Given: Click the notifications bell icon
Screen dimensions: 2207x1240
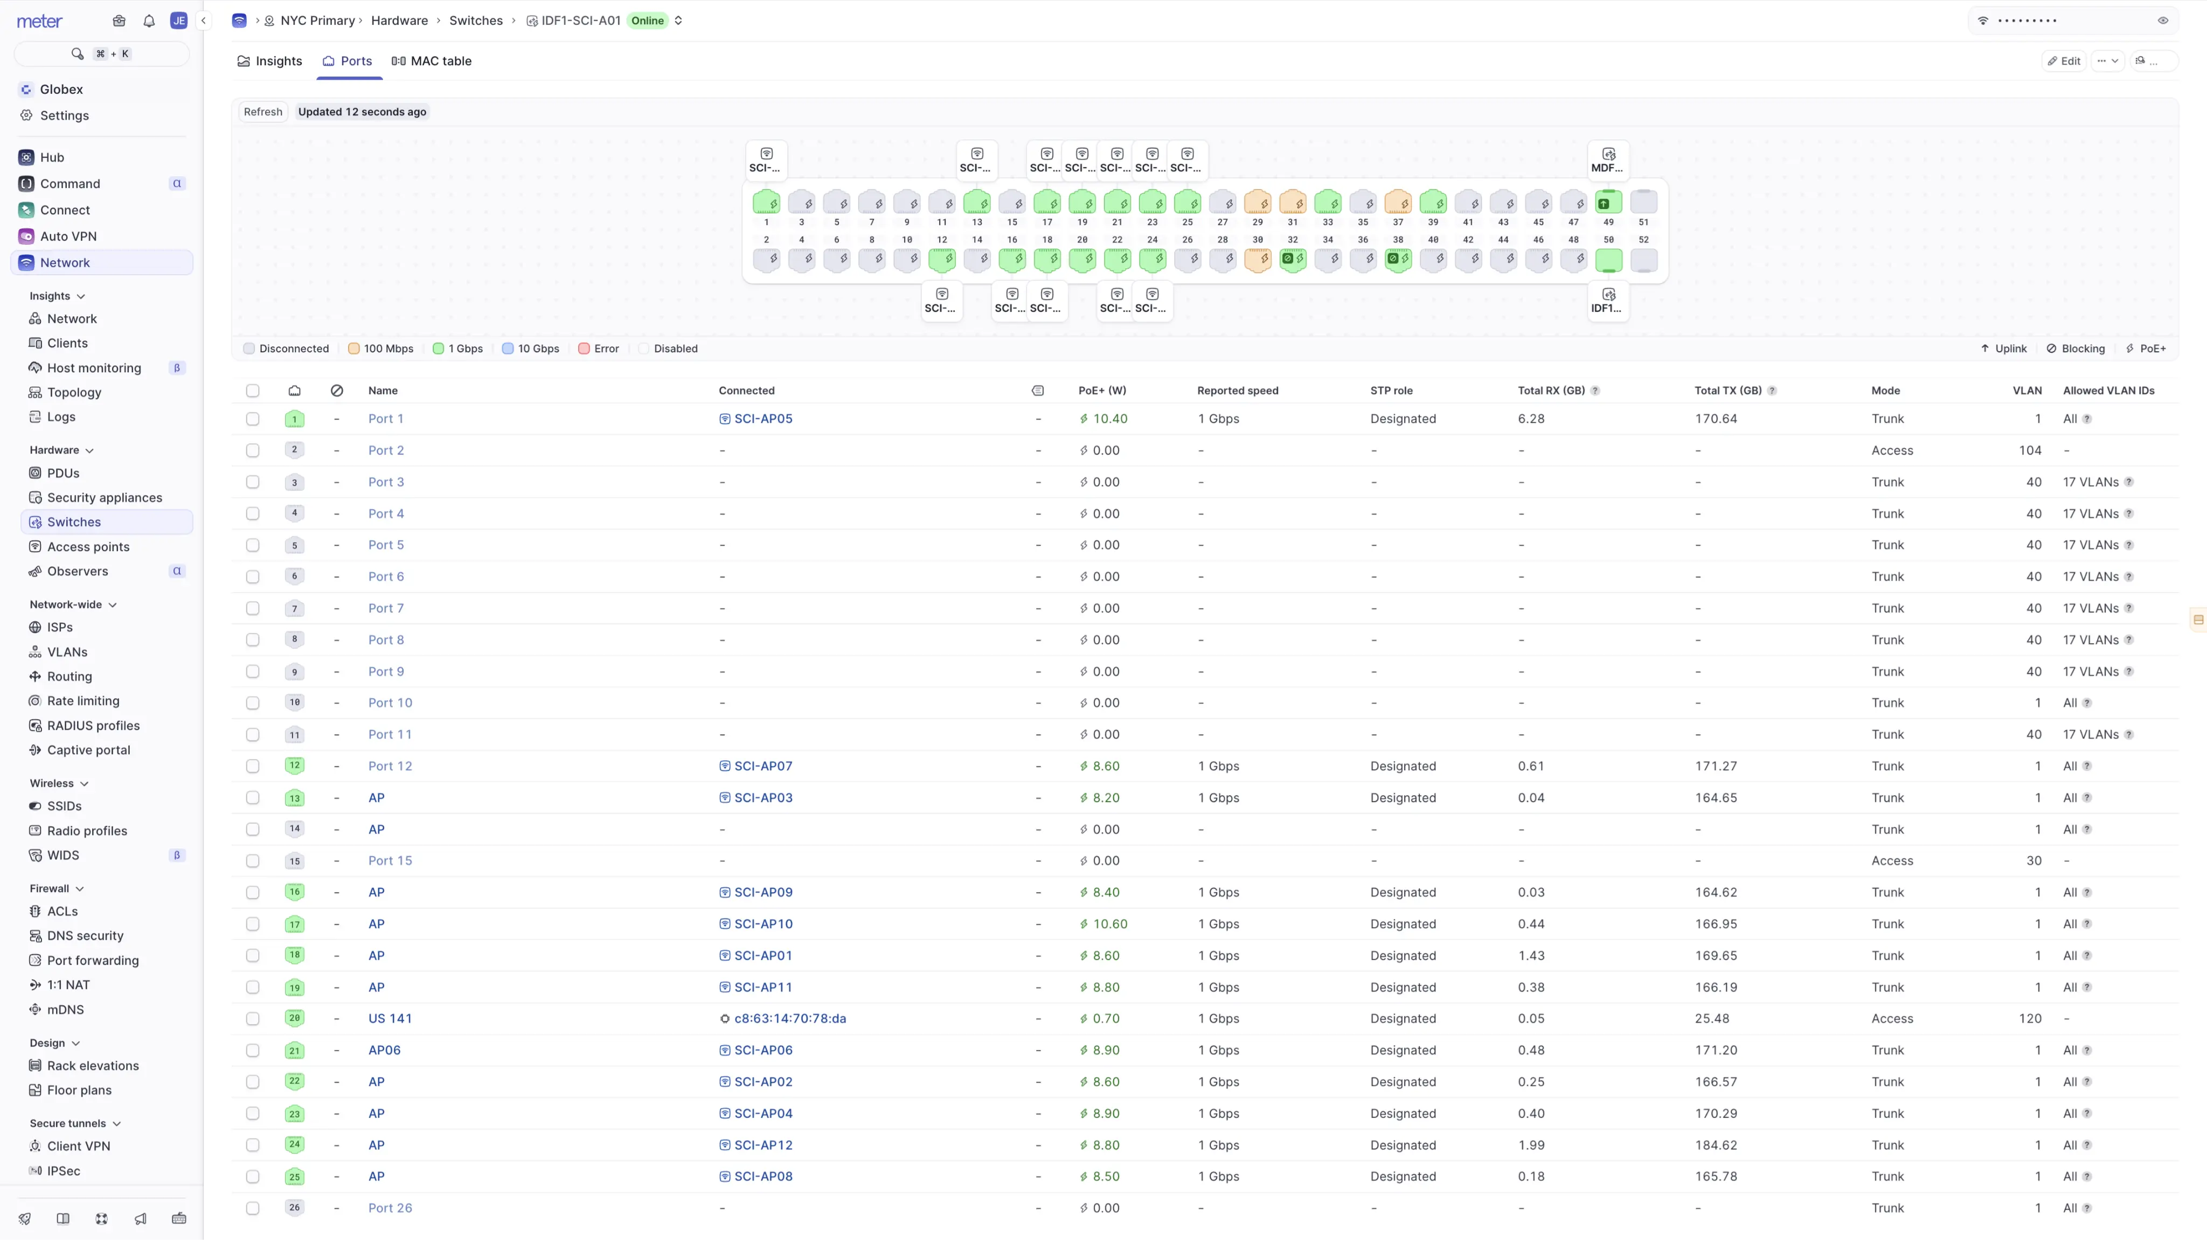Looking at the screenshot, I should click(x=149, y=20).
